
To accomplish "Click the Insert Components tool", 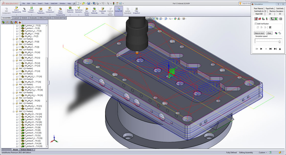I will 16,10.
